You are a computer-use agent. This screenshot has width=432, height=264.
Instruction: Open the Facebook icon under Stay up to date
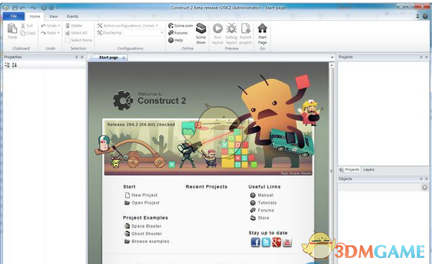(256, 242)
